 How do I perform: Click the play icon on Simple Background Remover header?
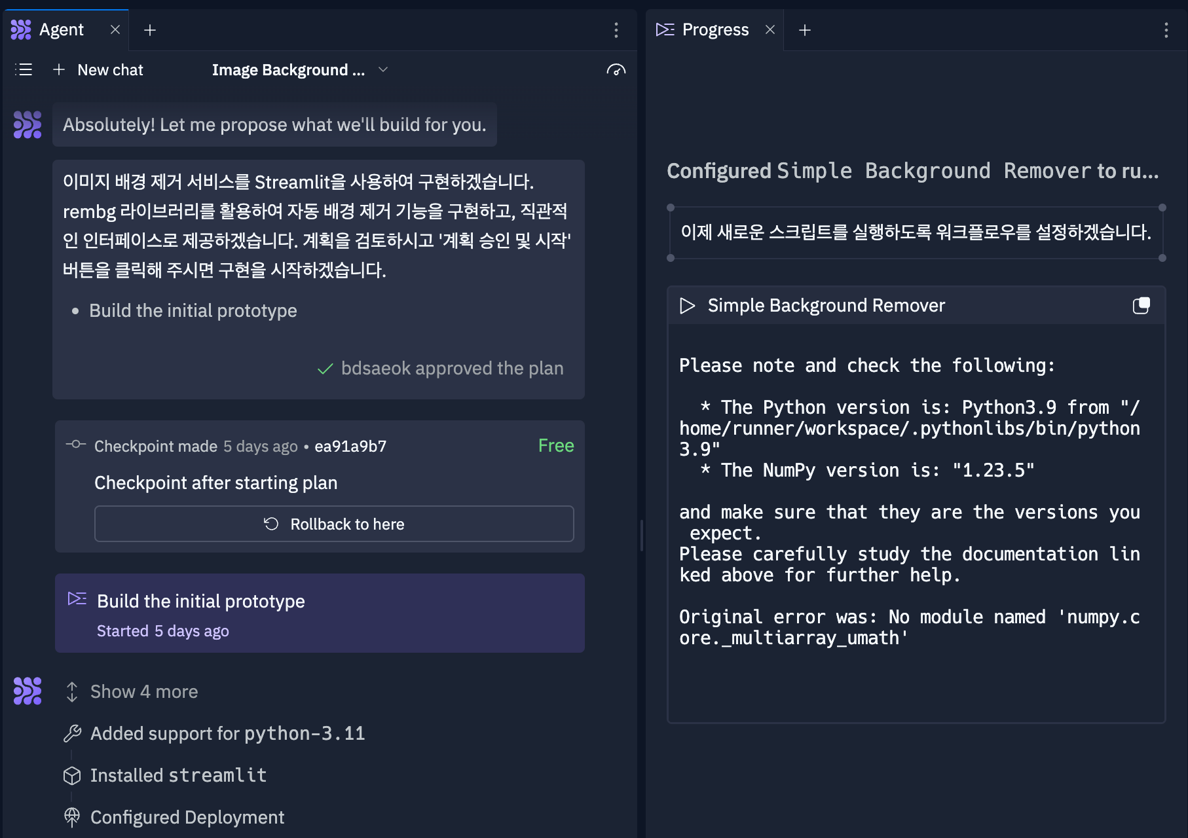point(687,304)
